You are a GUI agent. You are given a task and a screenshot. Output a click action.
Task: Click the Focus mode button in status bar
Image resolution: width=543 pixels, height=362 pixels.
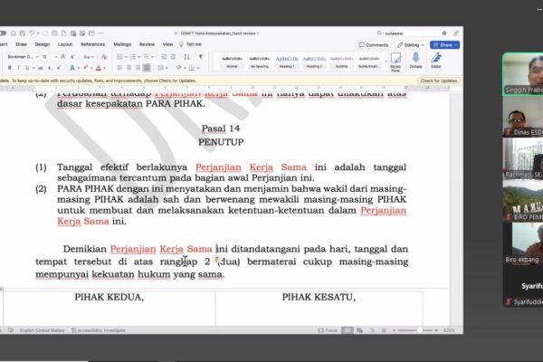[x=328, y=330]
